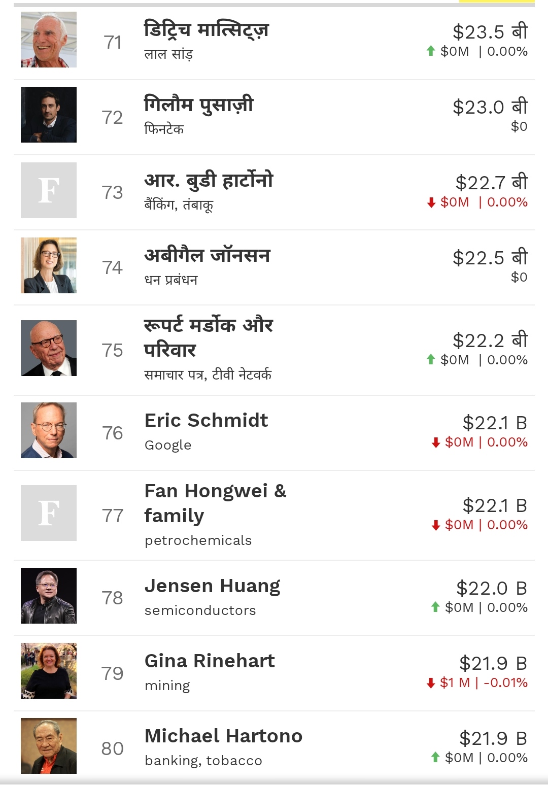The height and width of the screenshot is (785, 548).
Task: Open the Eric Schmidt name link
Action: [x=206, y=421]
